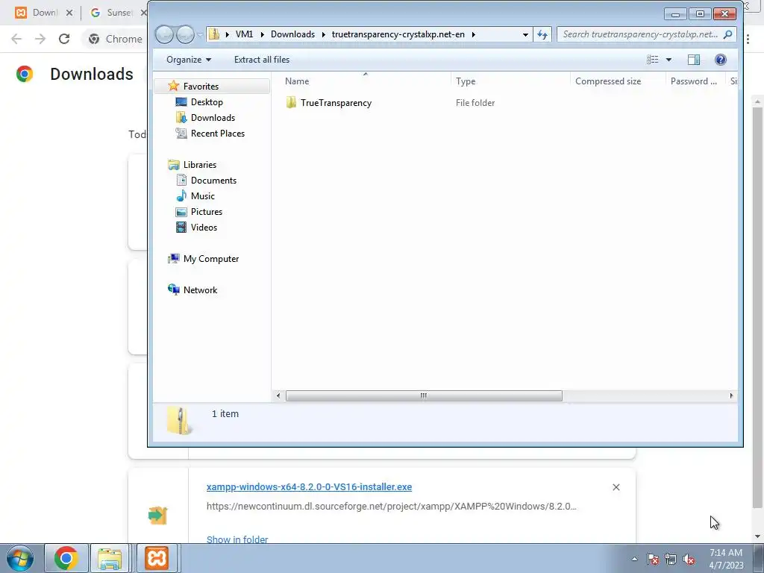Open the xampp installer exe link
Screen dimensions: 764x573
click(309, 486)
